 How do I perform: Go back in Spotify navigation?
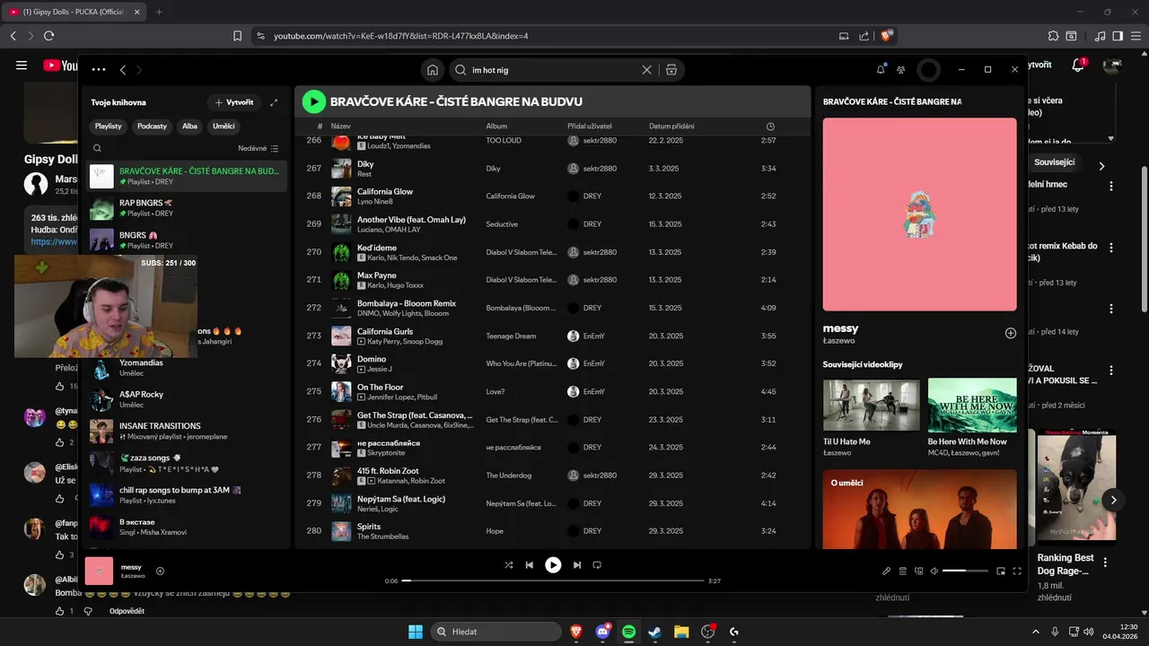point(123,70)
